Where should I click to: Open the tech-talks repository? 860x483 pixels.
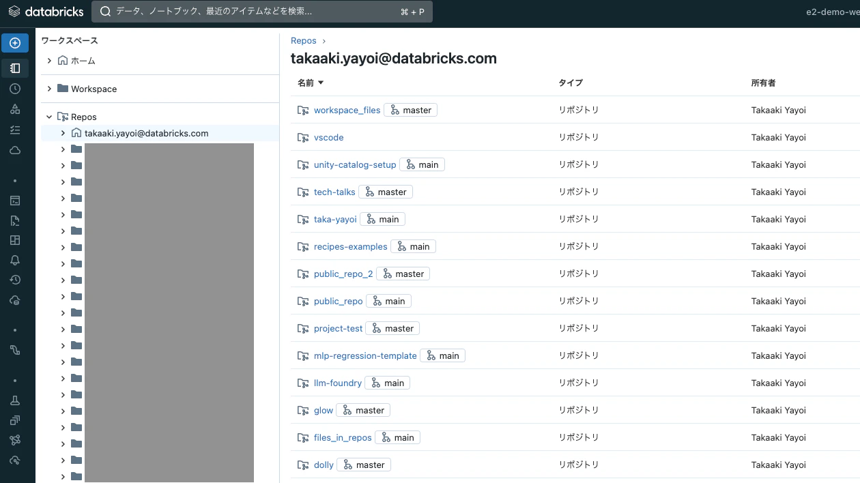pos(334,192)
